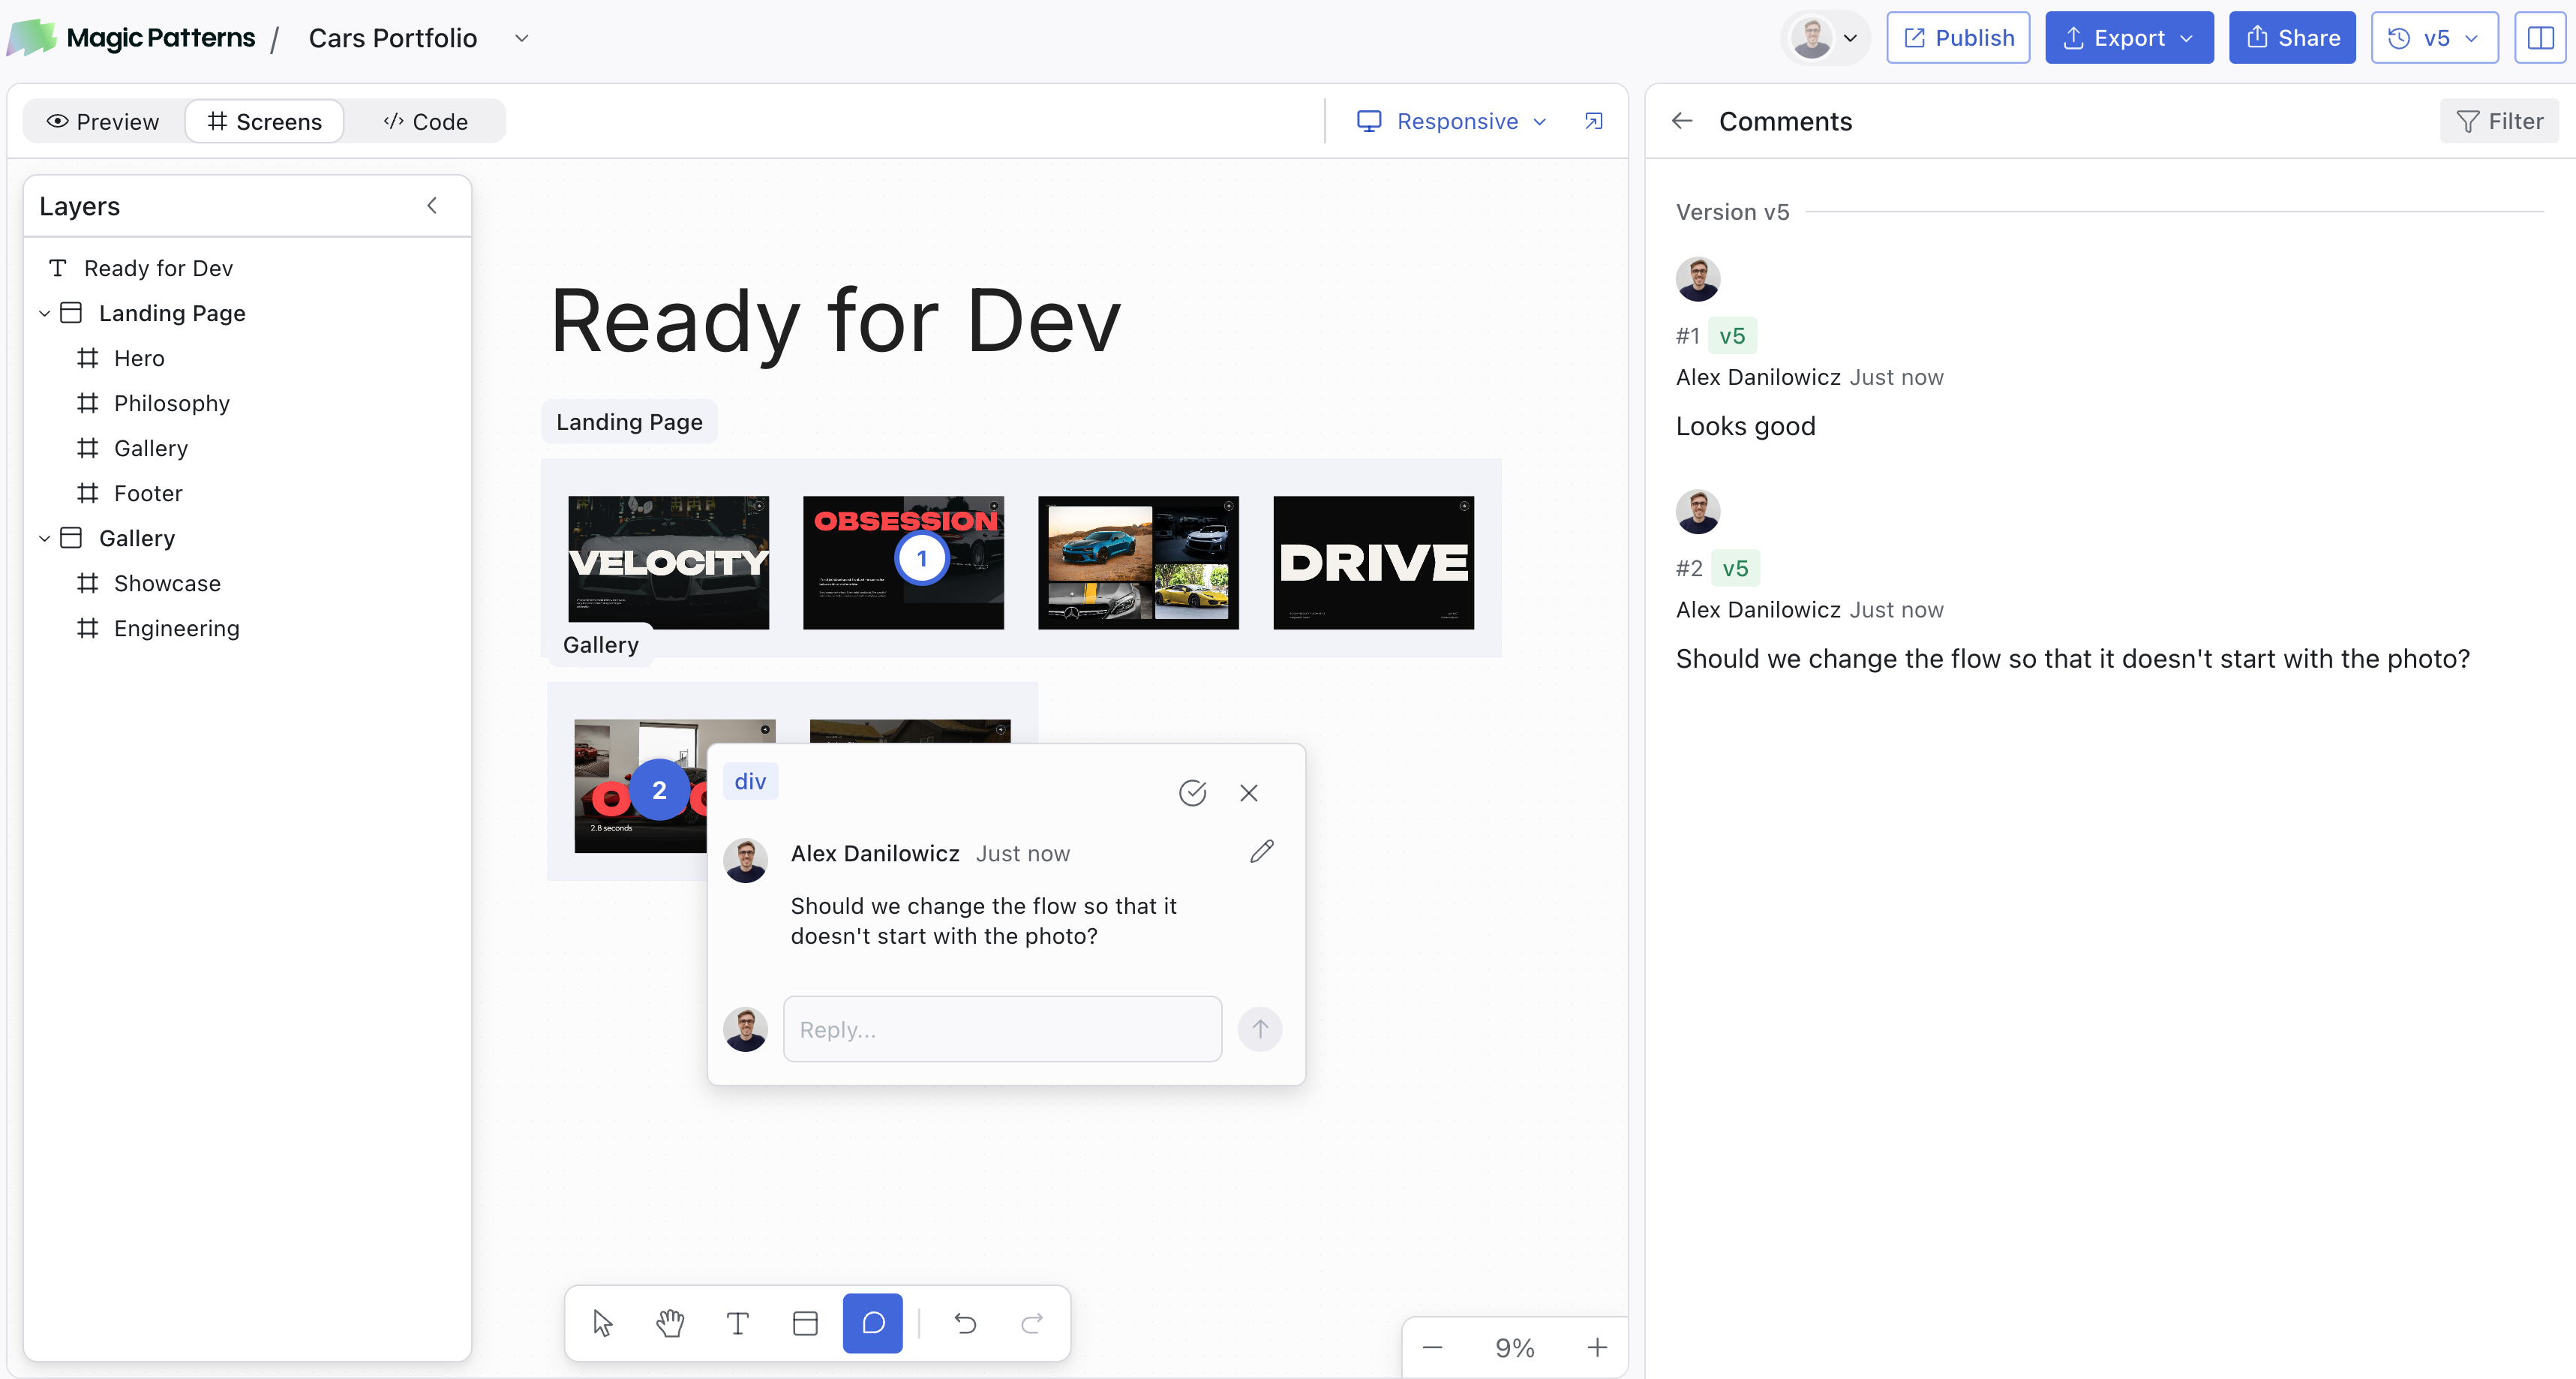Image resolution: width=2576 pixels, height=1379 pixels.
Task: Click the Magic Patterns logo
Action: 131,38
